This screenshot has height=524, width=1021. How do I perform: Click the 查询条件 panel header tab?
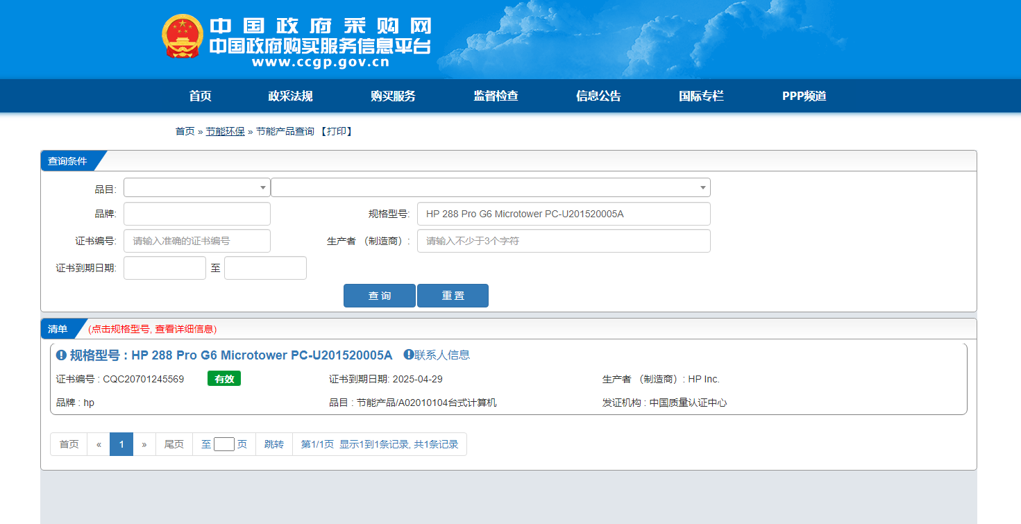[67, 161]
